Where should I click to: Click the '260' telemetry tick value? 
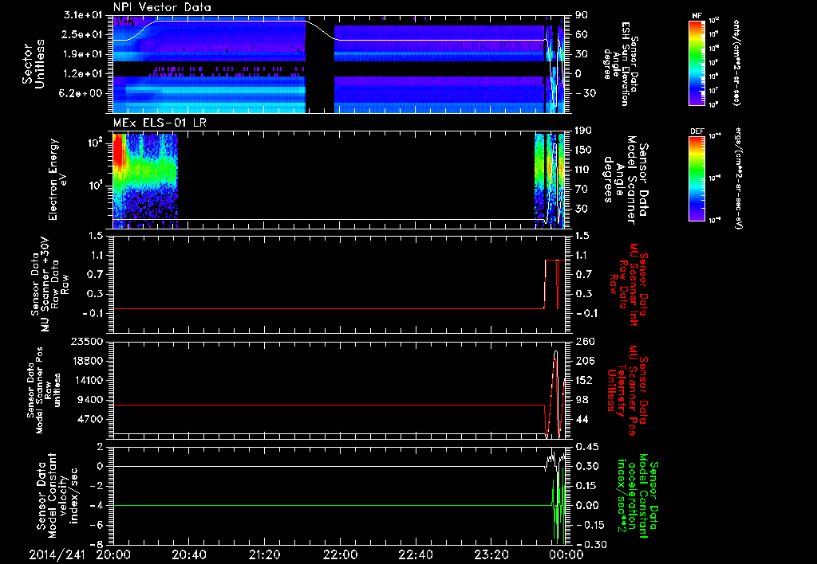click(586, 341)
